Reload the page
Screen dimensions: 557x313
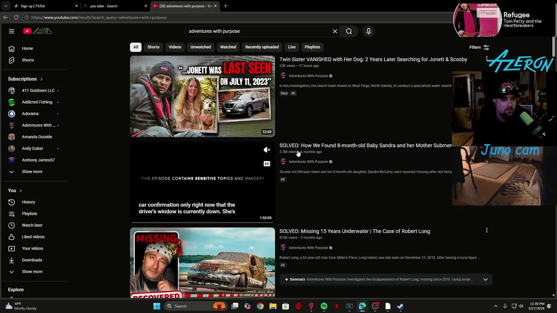coord(16,17)
